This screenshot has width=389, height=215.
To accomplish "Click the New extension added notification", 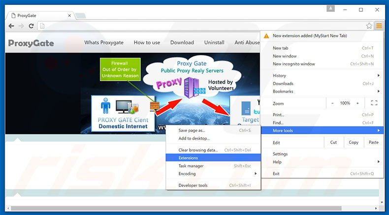I will tap(322, 36).
